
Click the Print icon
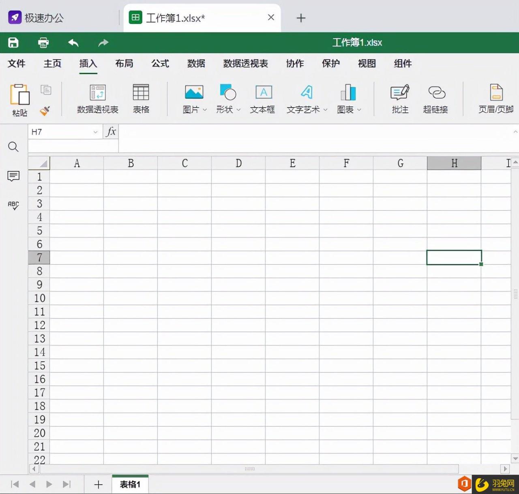coord(43,43)
